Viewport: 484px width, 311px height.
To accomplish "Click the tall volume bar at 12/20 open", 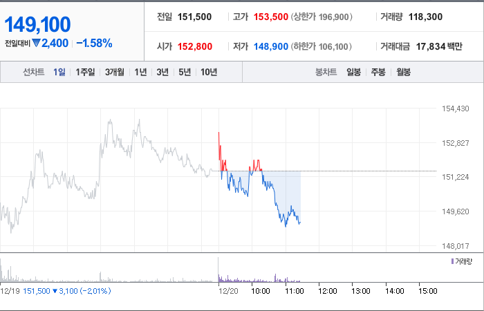I will [x=218, y=270].
